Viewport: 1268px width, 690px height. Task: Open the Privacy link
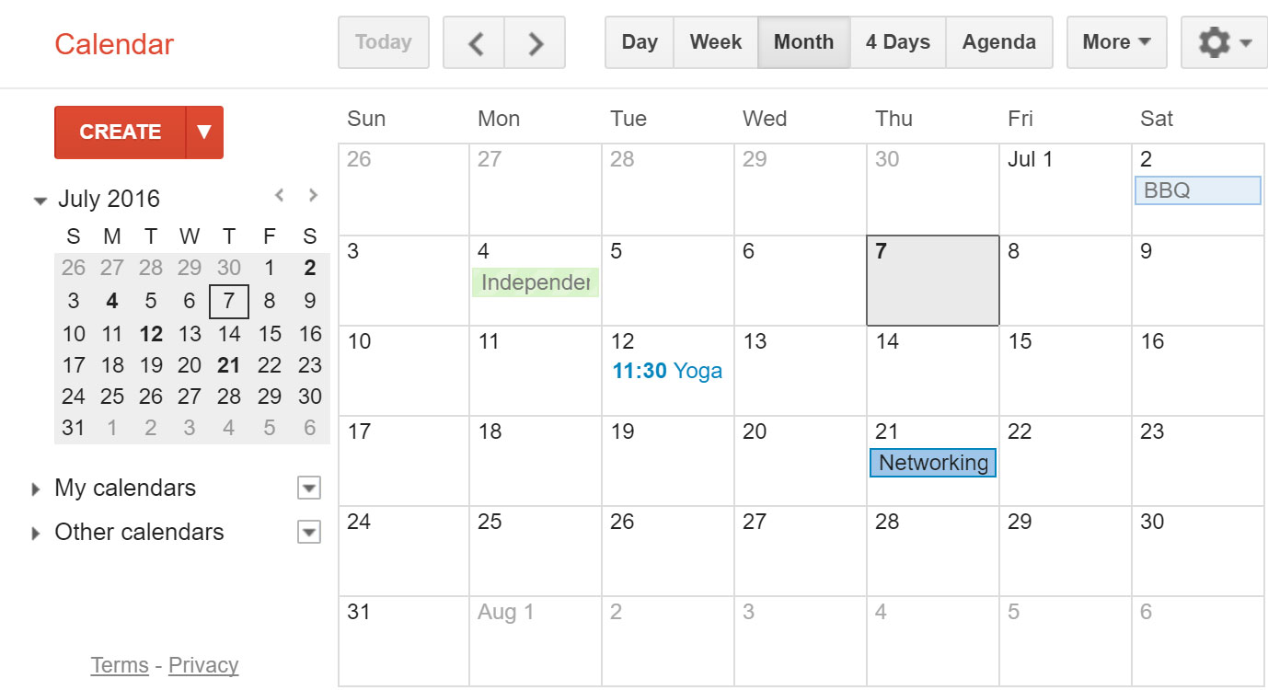point(202,664)
